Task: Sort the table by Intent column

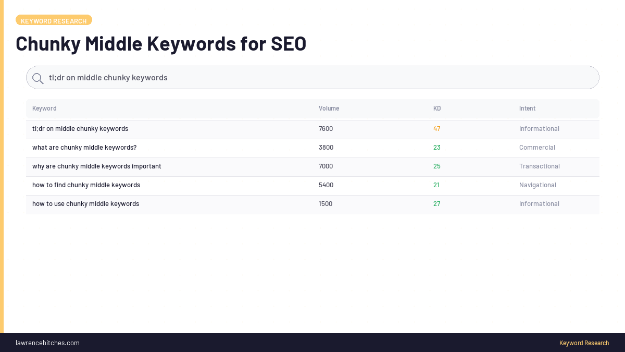Action: pos(527,108)
